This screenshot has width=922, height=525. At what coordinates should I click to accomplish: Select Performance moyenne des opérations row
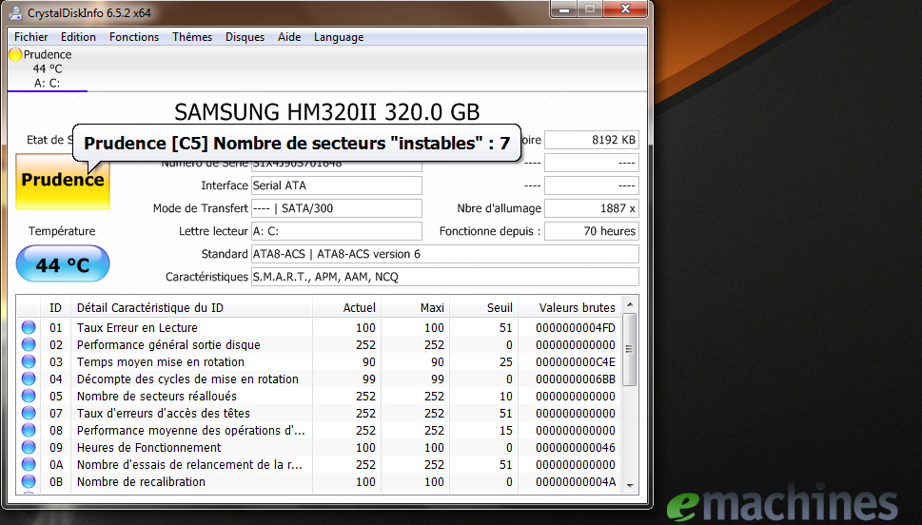(320, 430)
